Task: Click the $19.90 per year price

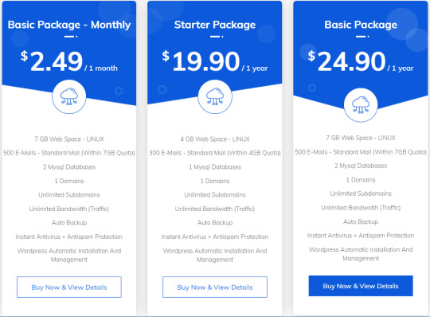Action: point(215,61)
